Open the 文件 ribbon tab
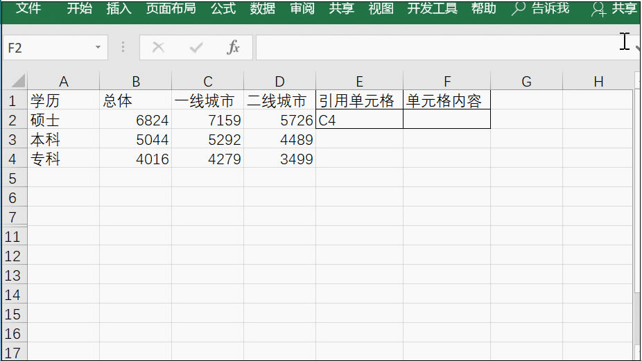This screenshot has height=361, width=642. click(x=28, y=8)
